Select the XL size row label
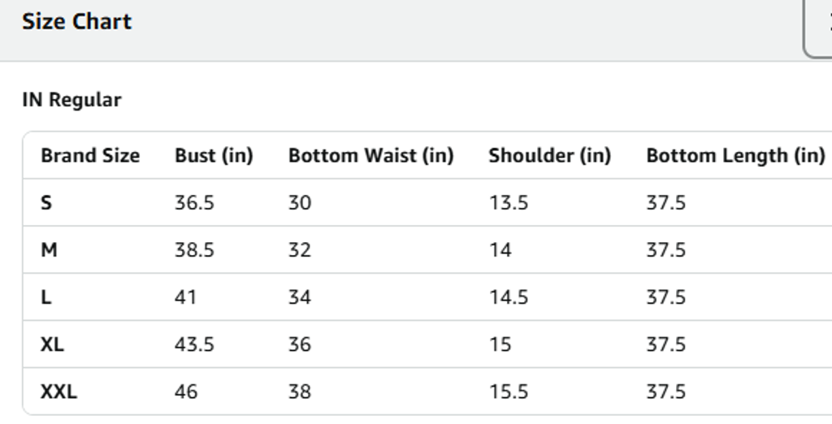The image size is (832, 424). [x=52, y=344]
